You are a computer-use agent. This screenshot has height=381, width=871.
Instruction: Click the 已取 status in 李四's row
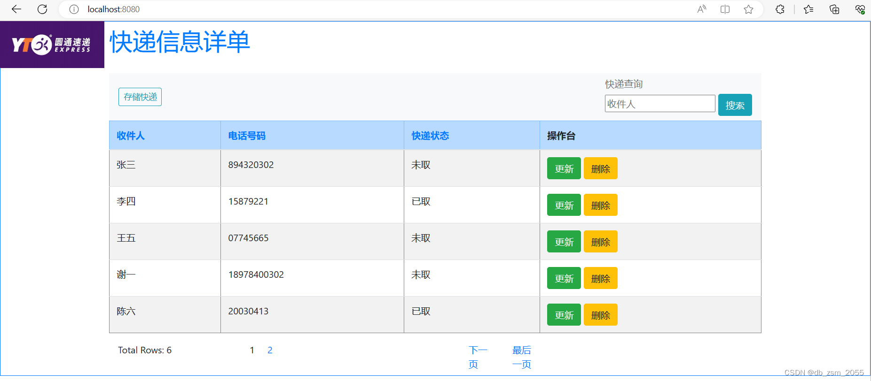pos(421,201)
